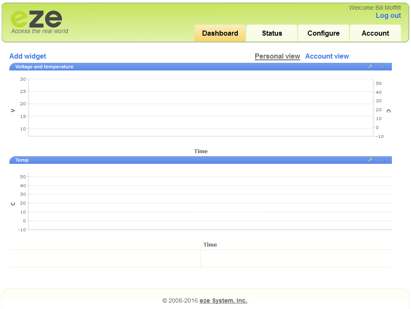The height and width of the screenshot is (309, 411).
Task: Click the Log out link
Action: (388, 16)
